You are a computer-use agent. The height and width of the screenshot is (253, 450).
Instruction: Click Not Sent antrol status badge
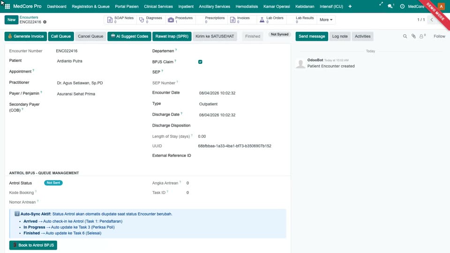(53, 183)
